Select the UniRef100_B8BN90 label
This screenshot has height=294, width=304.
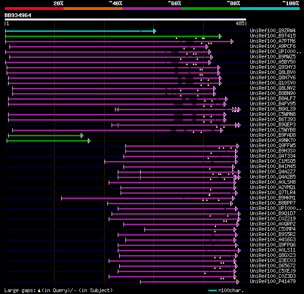(x=273, y=94)
